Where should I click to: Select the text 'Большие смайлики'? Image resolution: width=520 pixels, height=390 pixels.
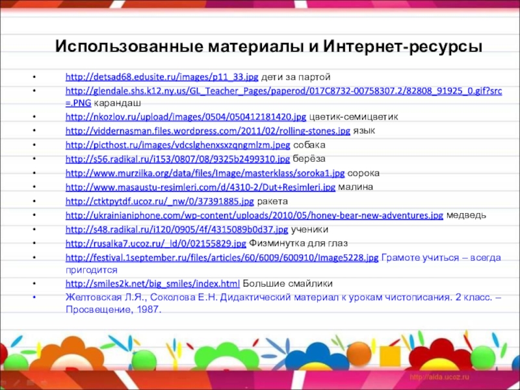coord(287,283)
